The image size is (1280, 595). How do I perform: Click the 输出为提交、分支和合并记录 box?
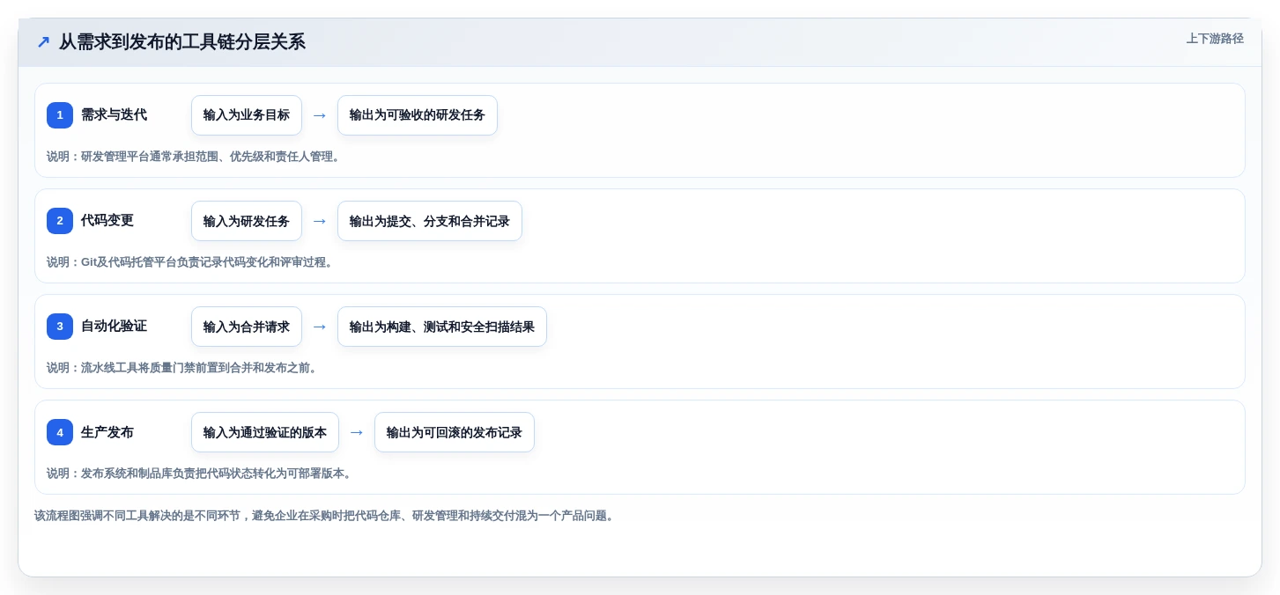pos(430,221)
